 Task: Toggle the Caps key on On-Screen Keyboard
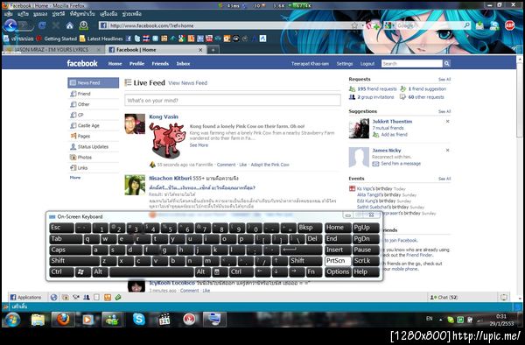coord(70,250)
